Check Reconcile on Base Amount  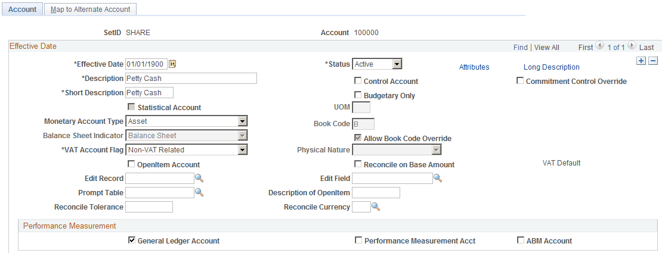(358, 164)
